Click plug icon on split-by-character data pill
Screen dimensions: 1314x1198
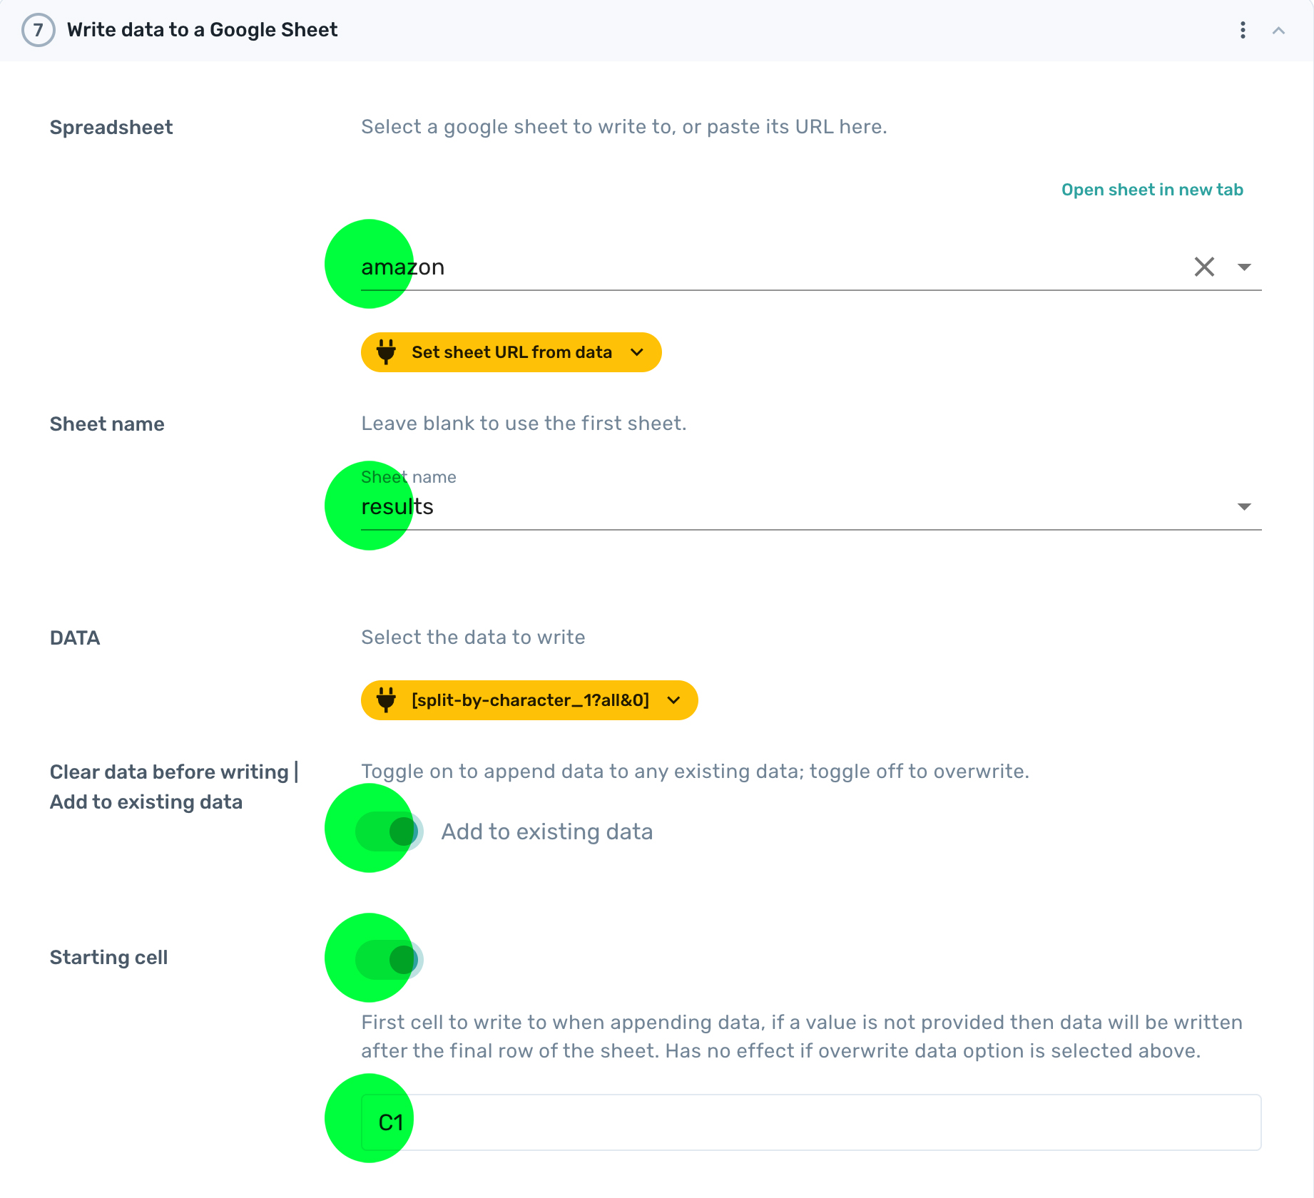pos(386,700)
